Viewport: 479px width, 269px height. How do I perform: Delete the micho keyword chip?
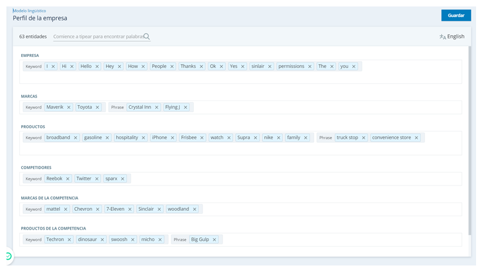pyautogui.click(x=160, y=240)
